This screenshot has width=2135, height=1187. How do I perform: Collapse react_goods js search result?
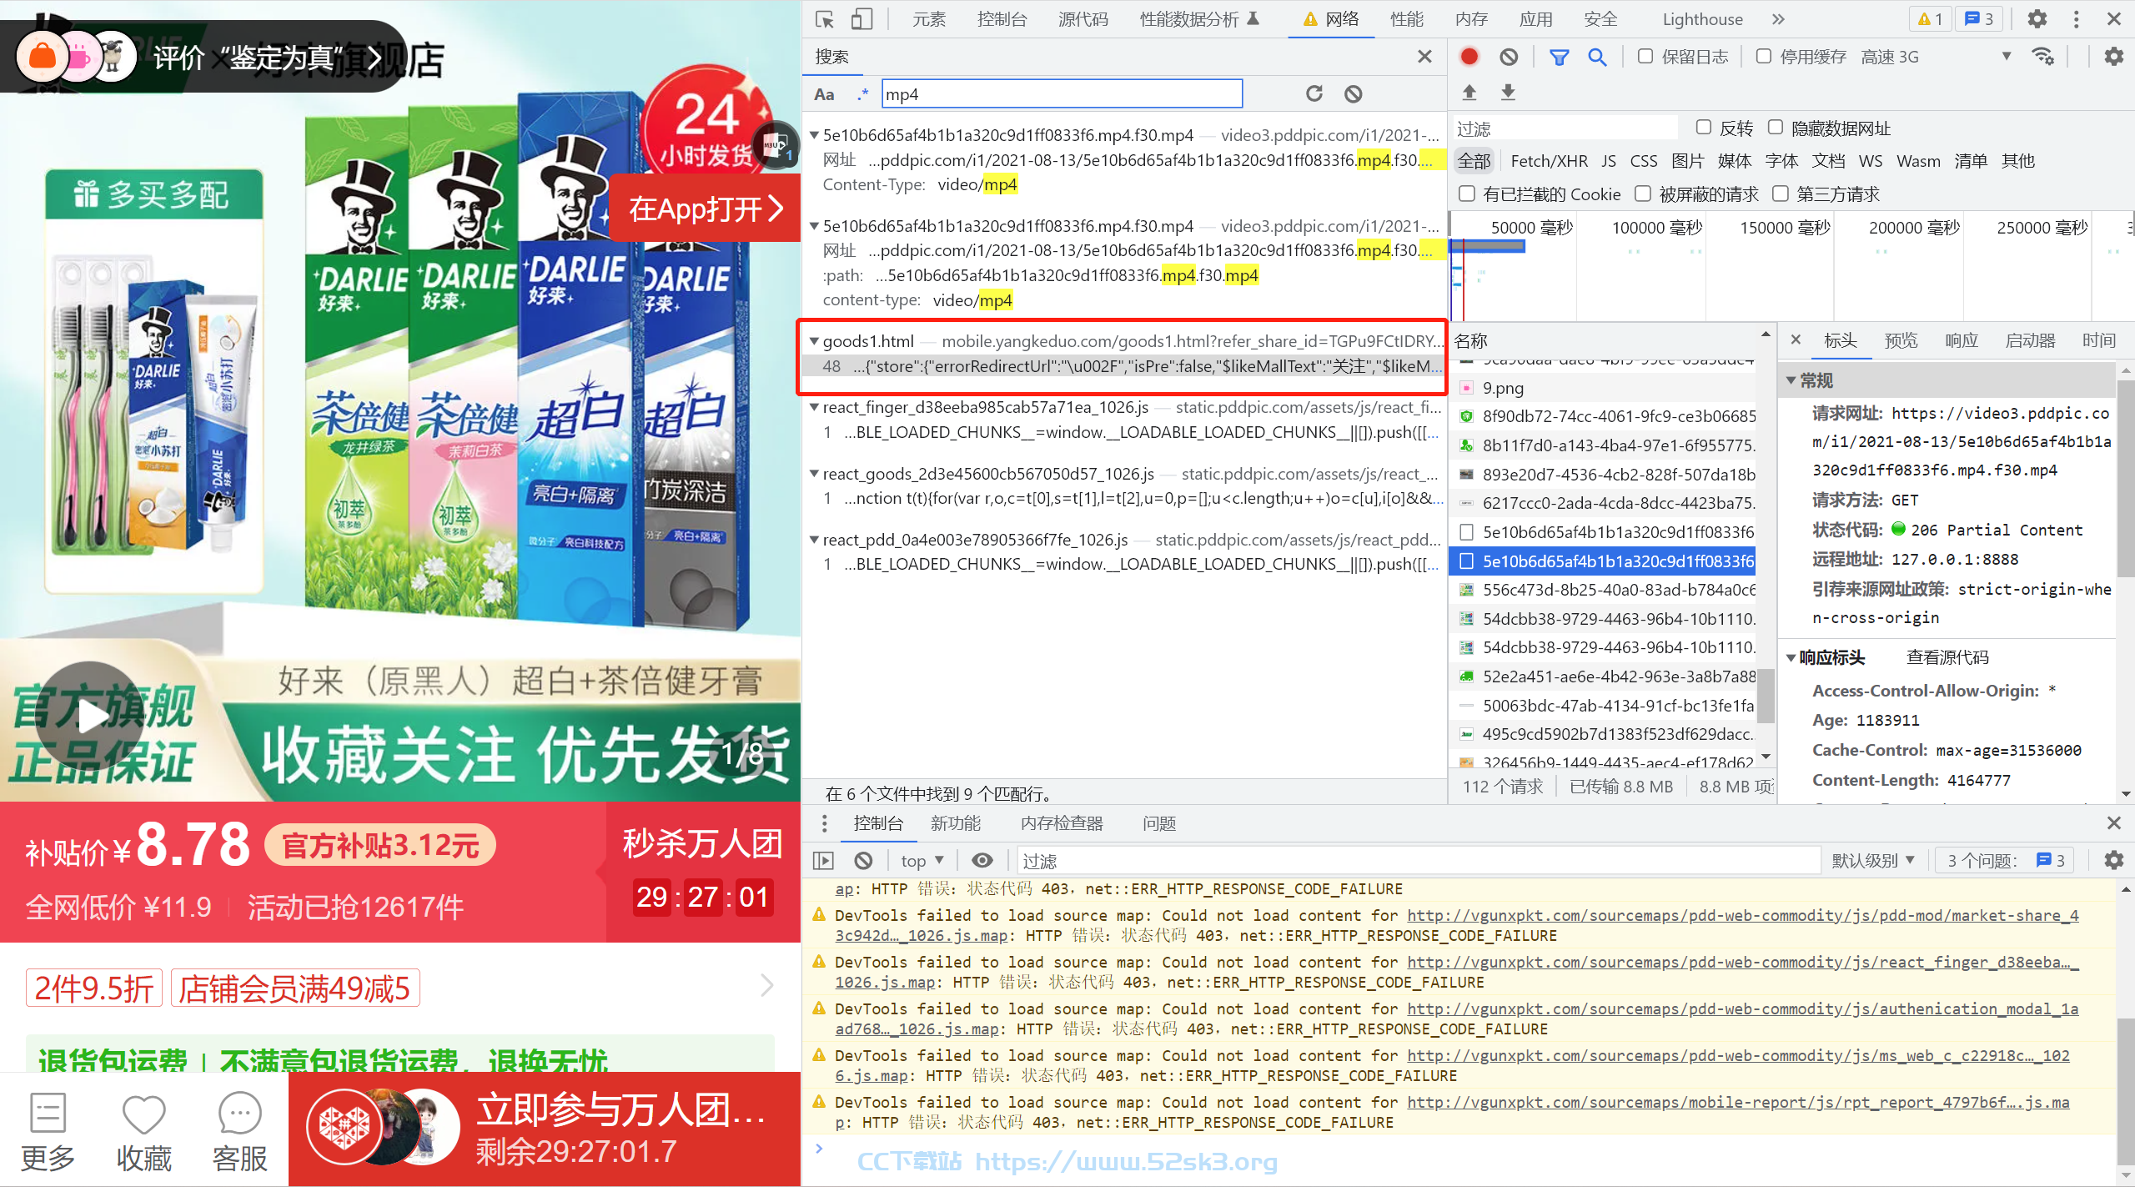pyautogui.click(x=814, y=474)
